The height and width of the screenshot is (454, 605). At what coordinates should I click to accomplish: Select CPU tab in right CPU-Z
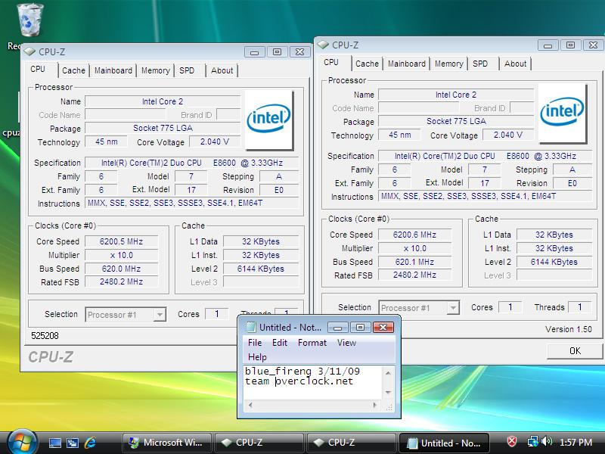[x=331, y=62]
